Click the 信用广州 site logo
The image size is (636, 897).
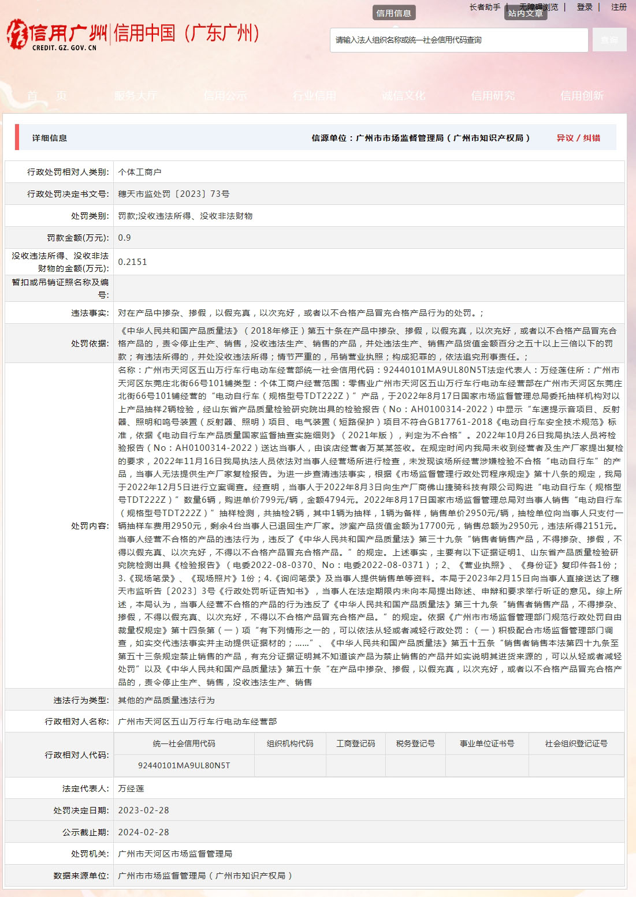[57, 35]
